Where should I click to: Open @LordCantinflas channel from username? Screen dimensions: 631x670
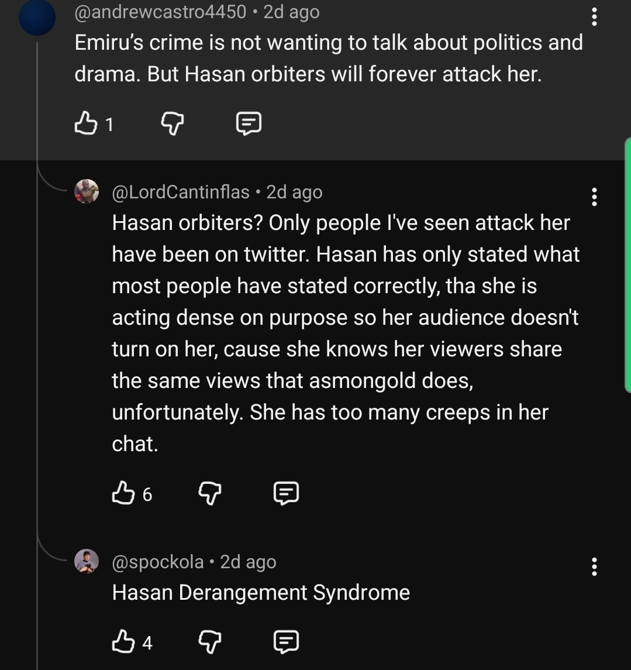(181, 193)
